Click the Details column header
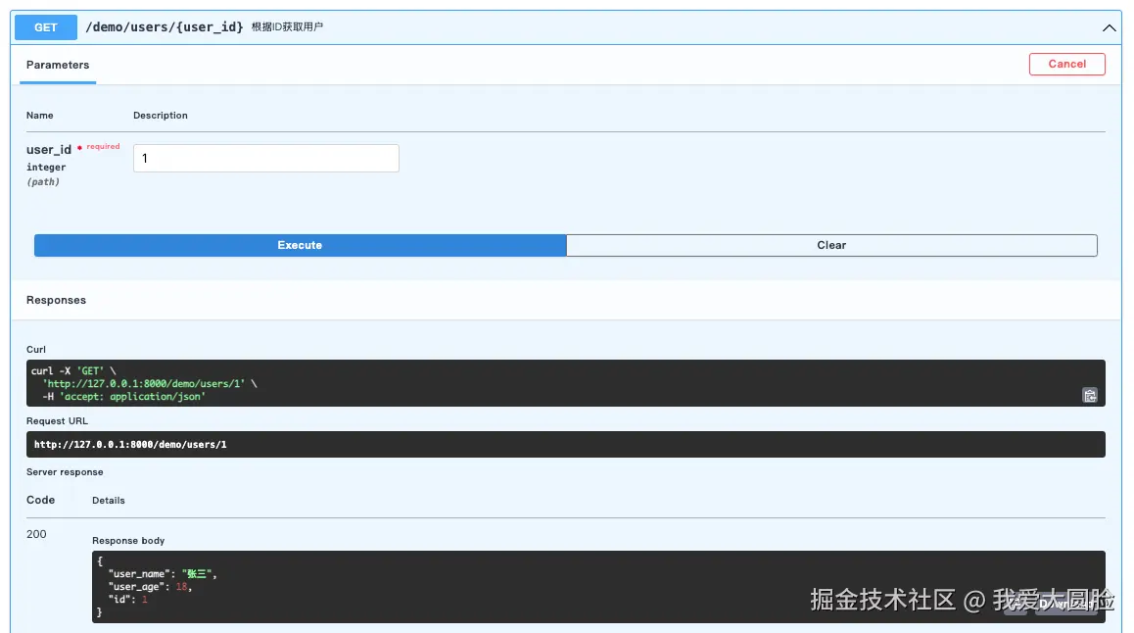Viewport: 1134px width, 633px height. (109, 501)
